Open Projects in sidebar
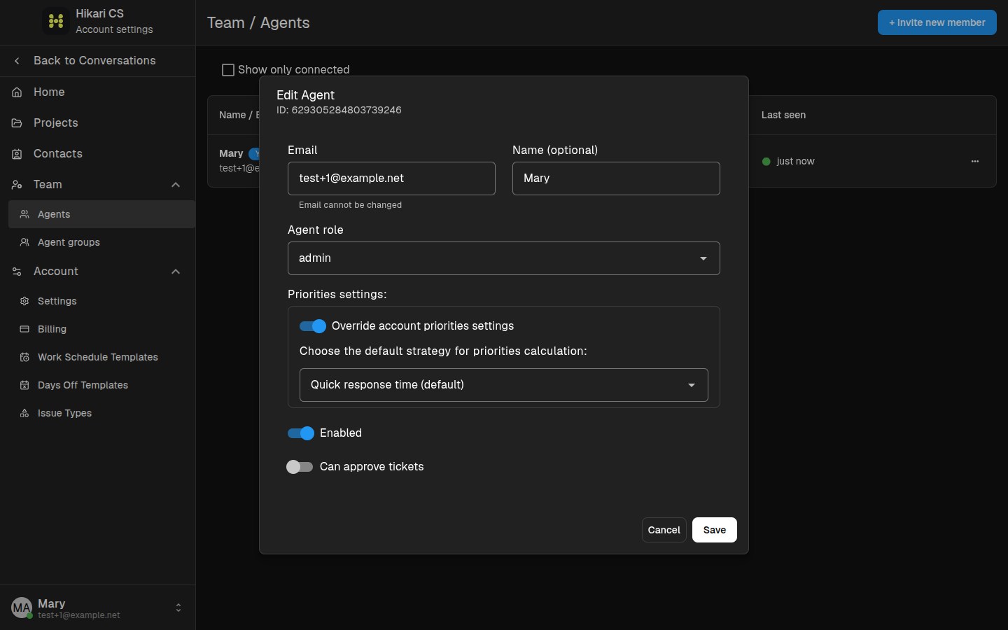 coord(98,123)
